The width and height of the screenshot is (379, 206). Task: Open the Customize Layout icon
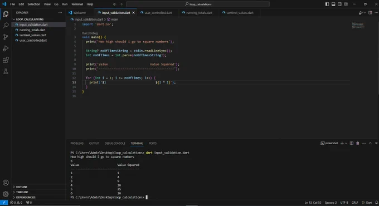point(346,4)
